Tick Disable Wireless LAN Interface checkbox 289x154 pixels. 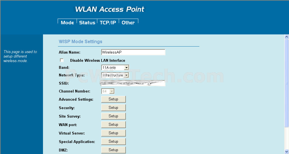point(62,60)
